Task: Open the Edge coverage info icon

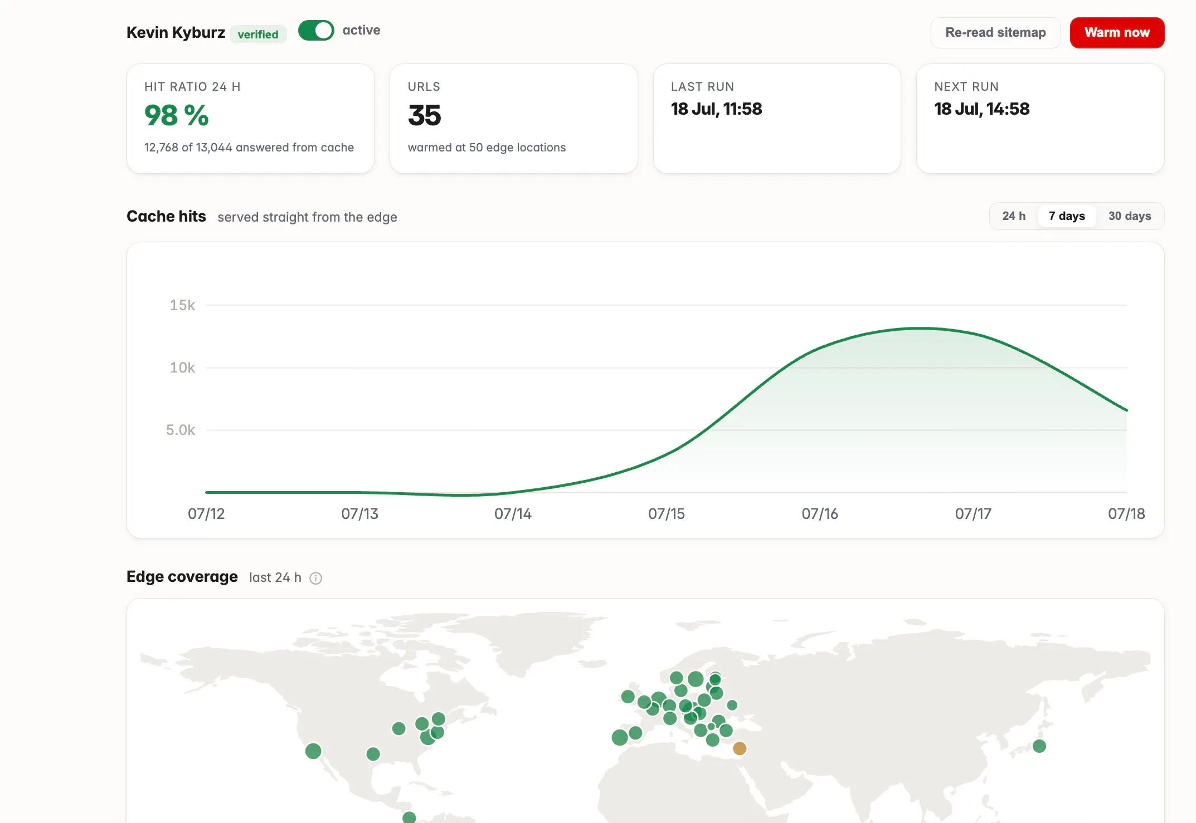Action: pos(315,578)
